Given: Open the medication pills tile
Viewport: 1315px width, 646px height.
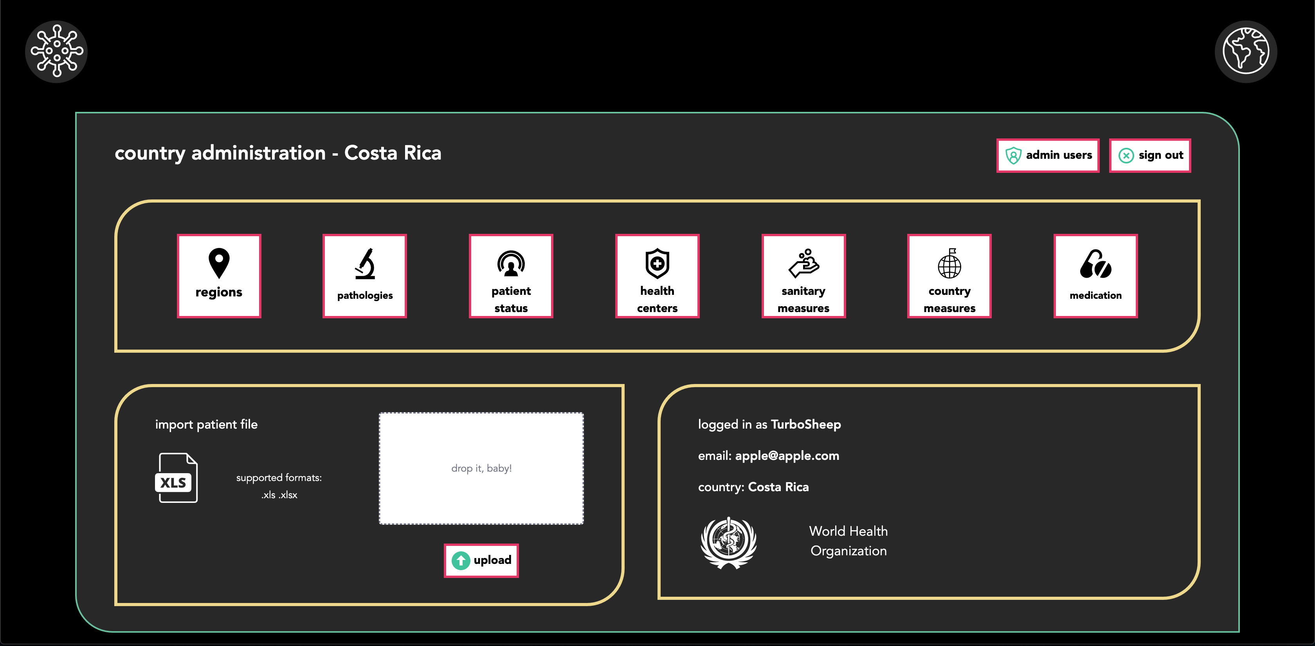Looking at the screenshot, I should tap(1095, 276).
